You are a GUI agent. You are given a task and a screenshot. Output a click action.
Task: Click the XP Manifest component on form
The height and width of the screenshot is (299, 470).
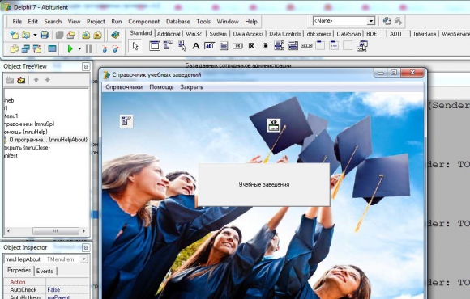274,125
